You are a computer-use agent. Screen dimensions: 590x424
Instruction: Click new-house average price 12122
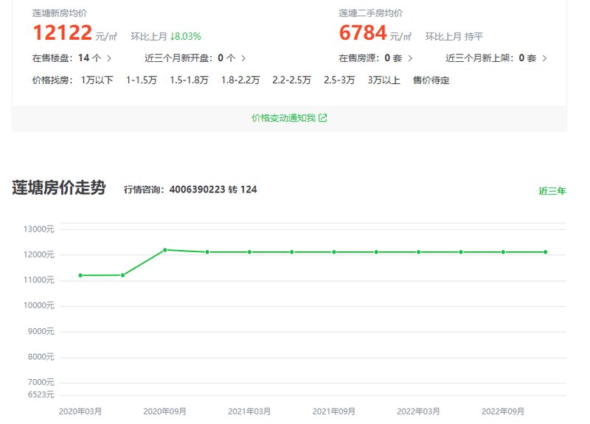point(63,32)
